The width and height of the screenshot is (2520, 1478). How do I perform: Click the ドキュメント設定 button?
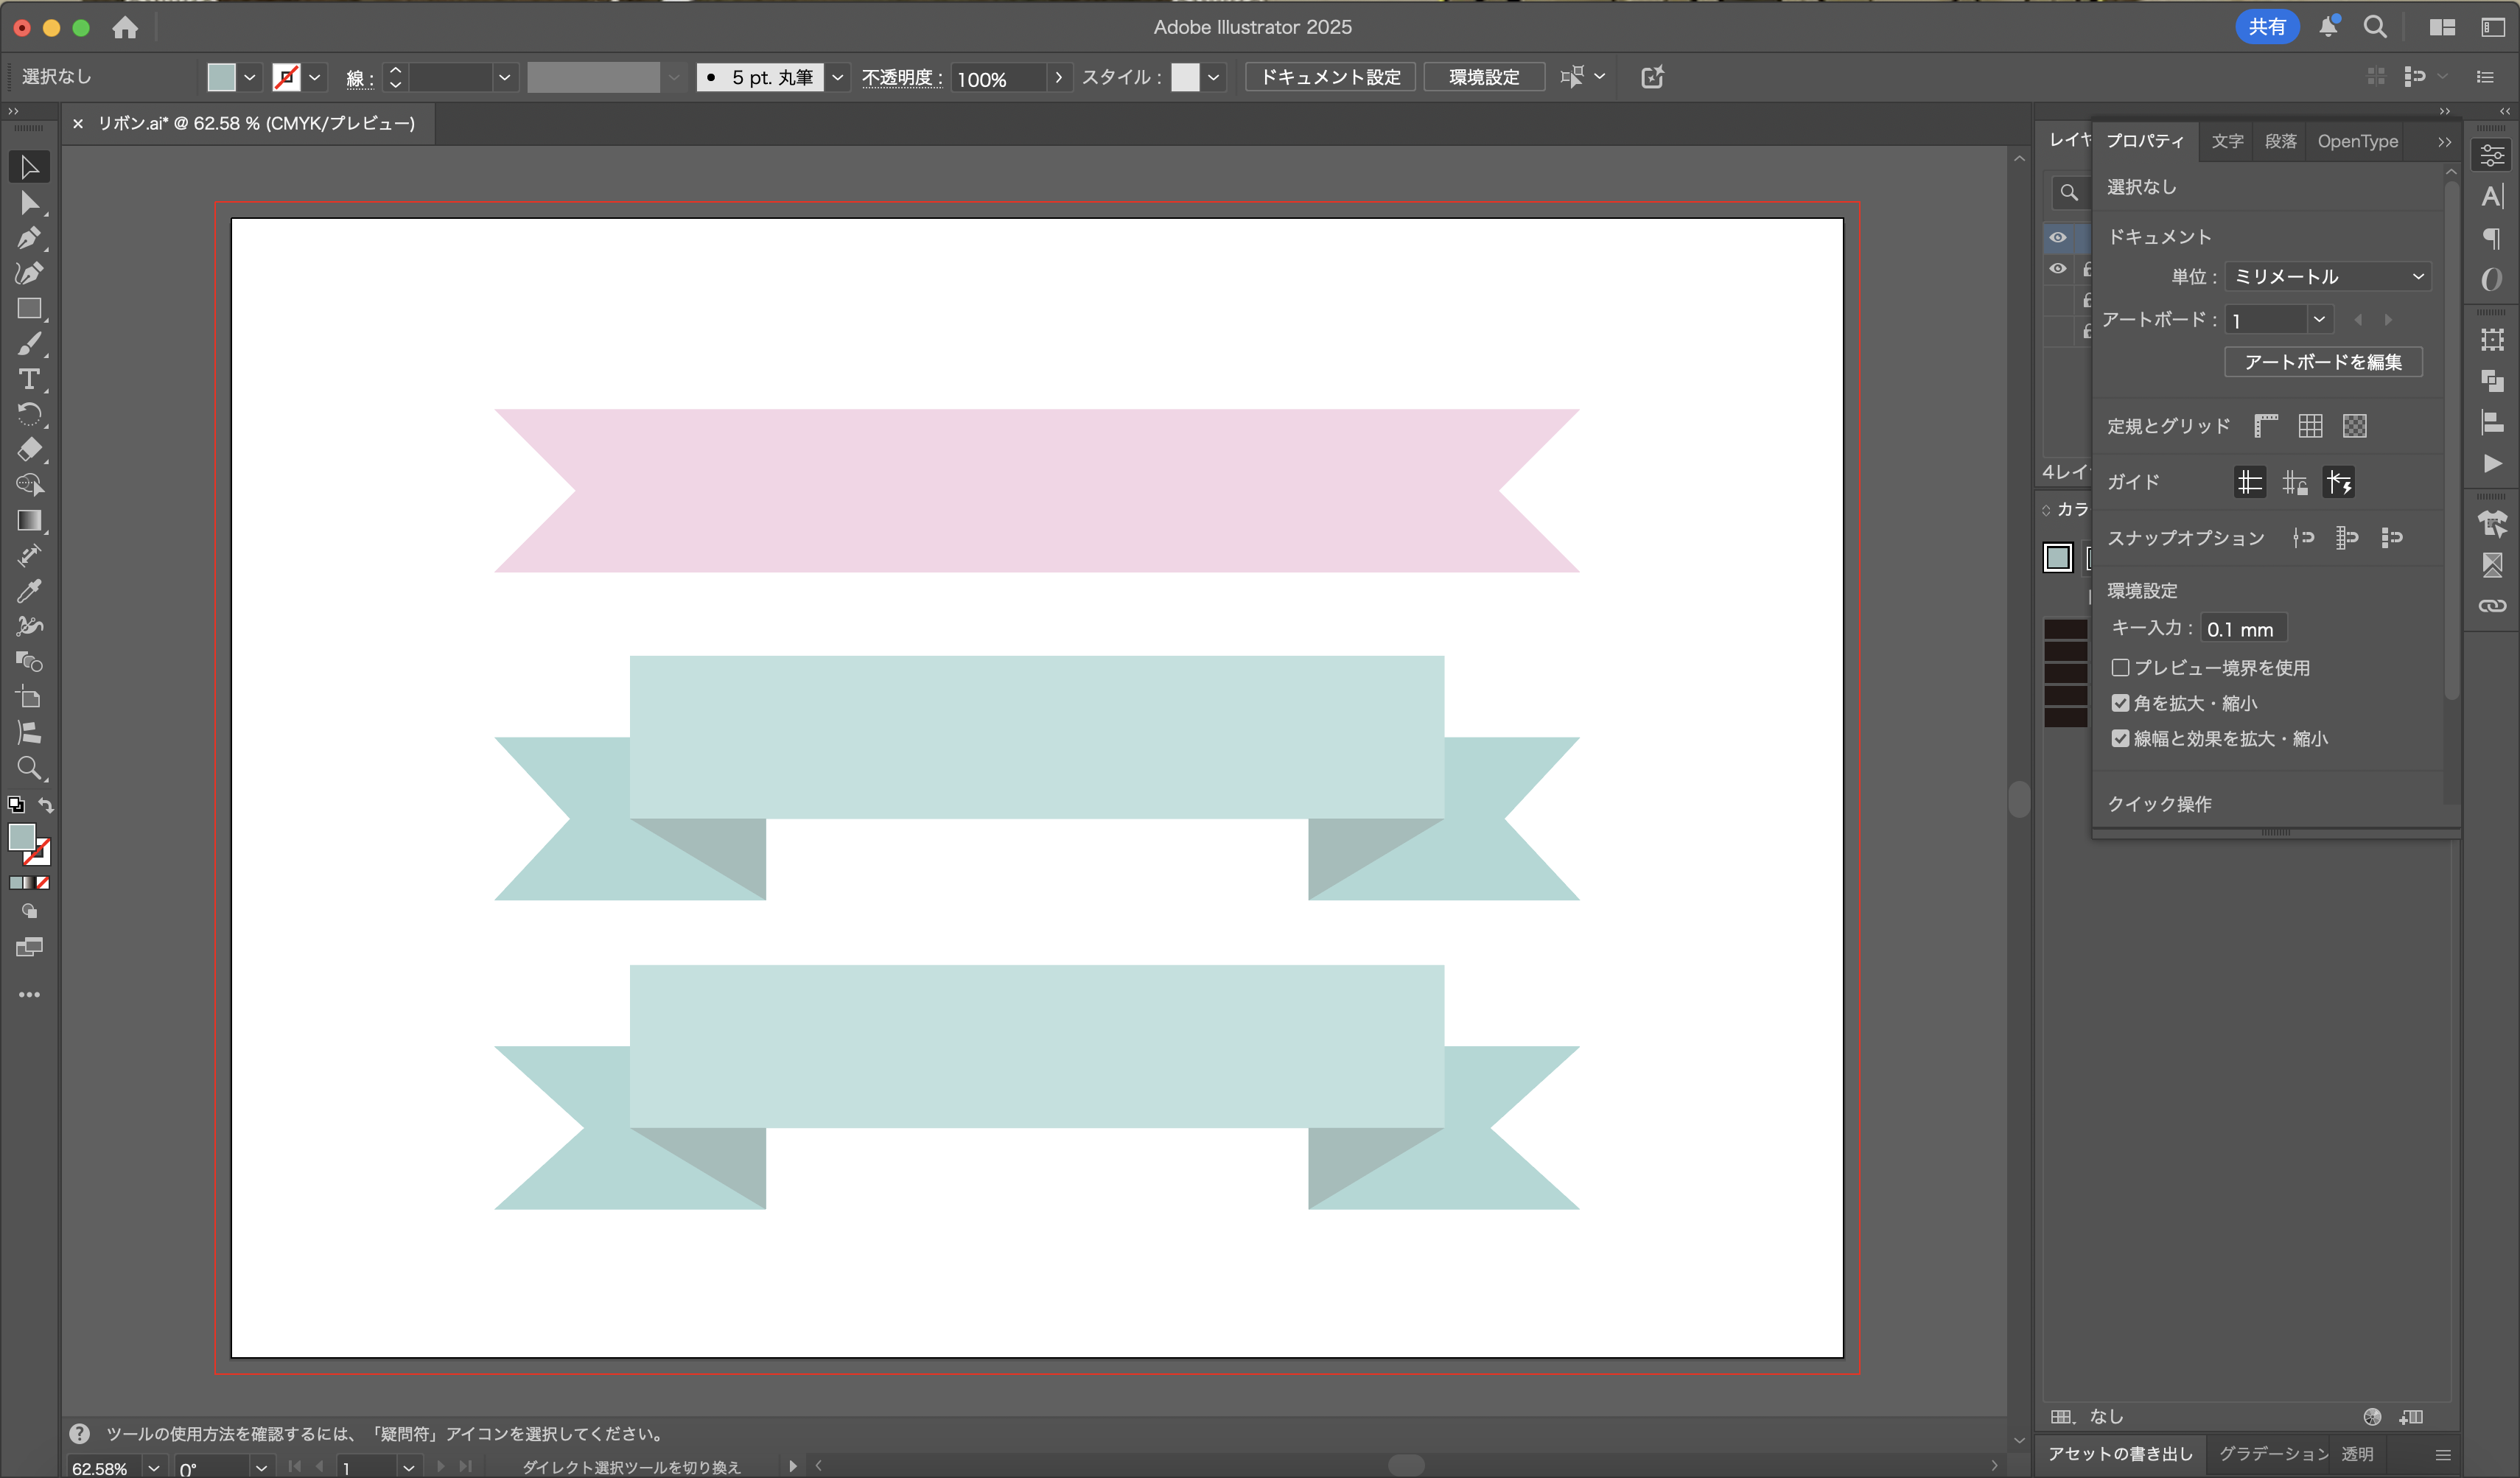(1330, 77)
